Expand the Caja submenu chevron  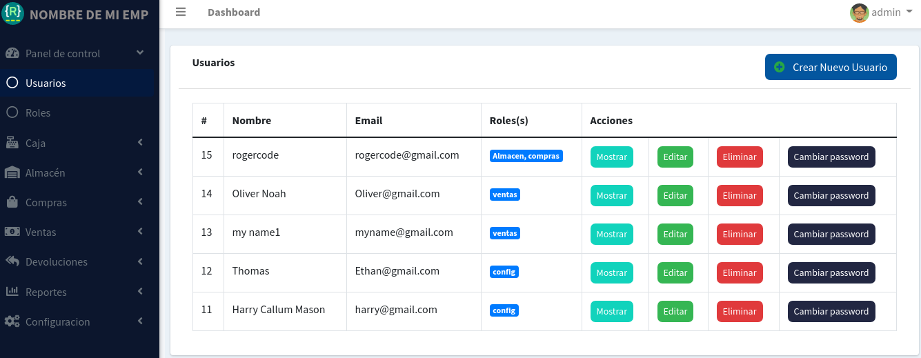pos(140,143)
